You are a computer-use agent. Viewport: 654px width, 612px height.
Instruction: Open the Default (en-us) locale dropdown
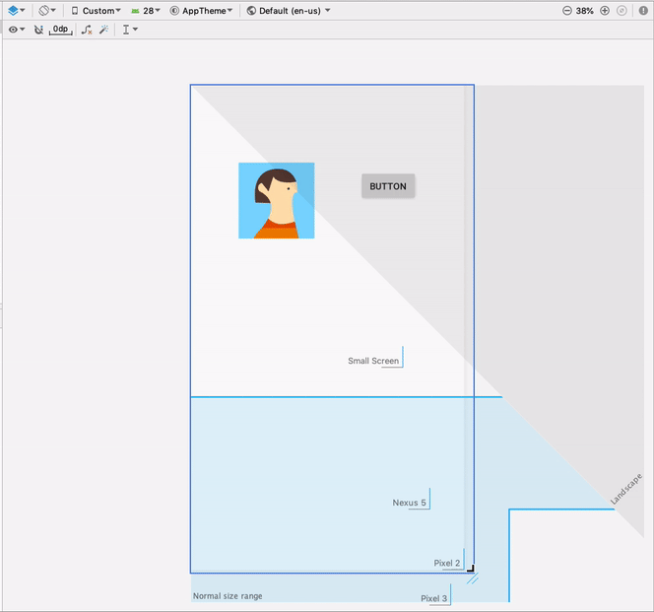(x=289, y=11)
